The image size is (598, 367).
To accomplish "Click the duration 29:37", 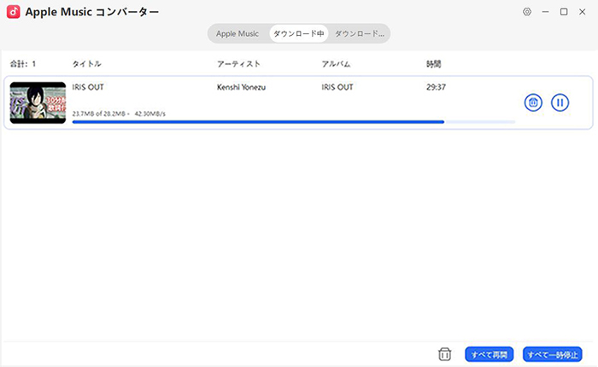I will [436, 87].
